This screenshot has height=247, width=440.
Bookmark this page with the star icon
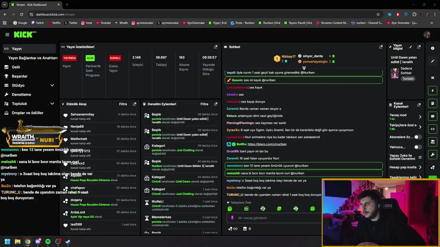pyautogui.click(x=378, y=14)
